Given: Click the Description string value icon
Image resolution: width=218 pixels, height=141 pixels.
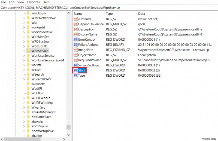Looking at the screenshot, I should 75,29.
